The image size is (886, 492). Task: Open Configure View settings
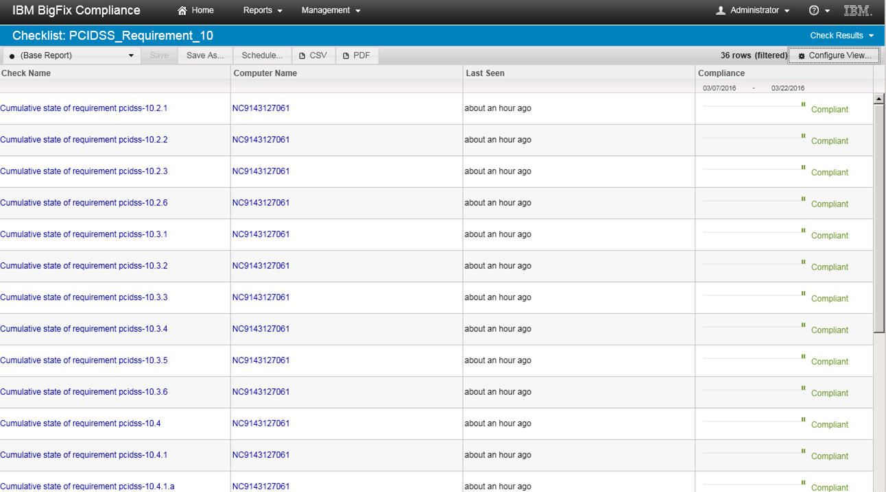[x=834, y=56]
